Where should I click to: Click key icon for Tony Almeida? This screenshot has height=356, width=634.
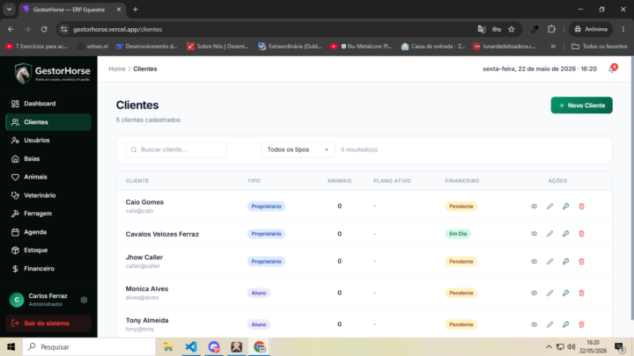pos(565,324)
